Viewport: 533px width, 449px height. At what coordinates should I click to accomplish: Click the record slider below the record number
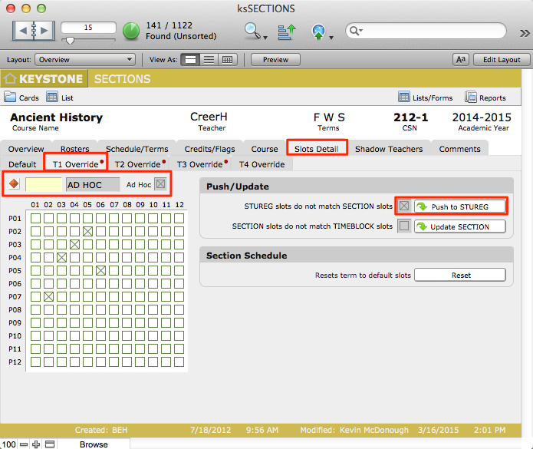89,39
